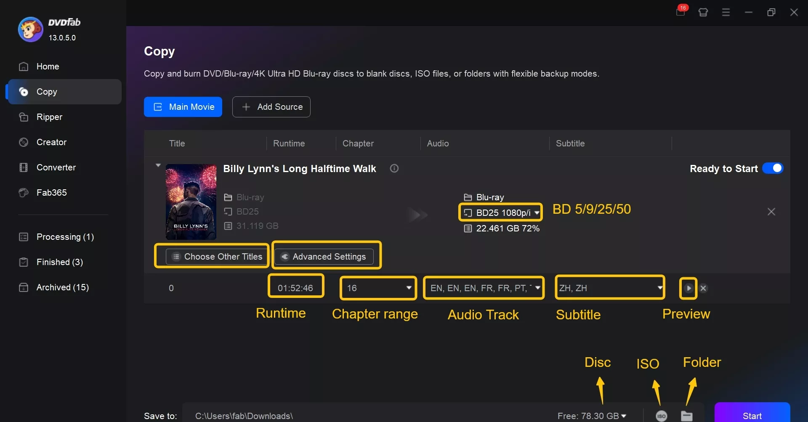Image resolution: width=808 pixels, height=422 pixels.
Task: Open the Fab365 section
Action: pyautogui.click(x=51, y=193)
